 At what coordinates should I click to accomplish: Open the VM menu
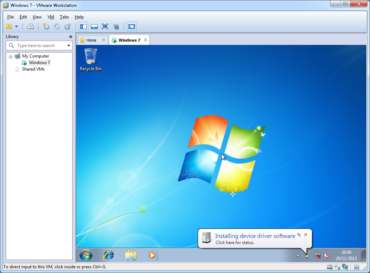tap(51, 17)
